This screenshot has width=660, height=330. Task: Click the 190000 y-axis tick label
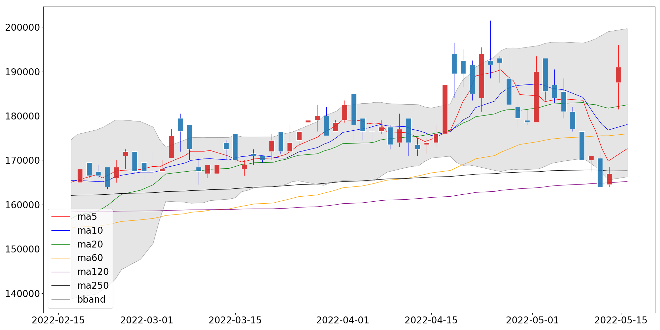pos(23,72)
